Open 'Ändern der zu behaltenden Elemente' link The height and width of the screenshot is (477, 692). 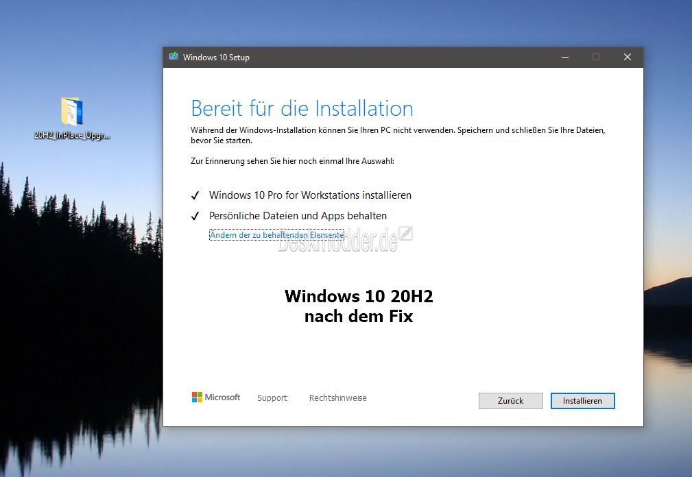coord(276,235)
